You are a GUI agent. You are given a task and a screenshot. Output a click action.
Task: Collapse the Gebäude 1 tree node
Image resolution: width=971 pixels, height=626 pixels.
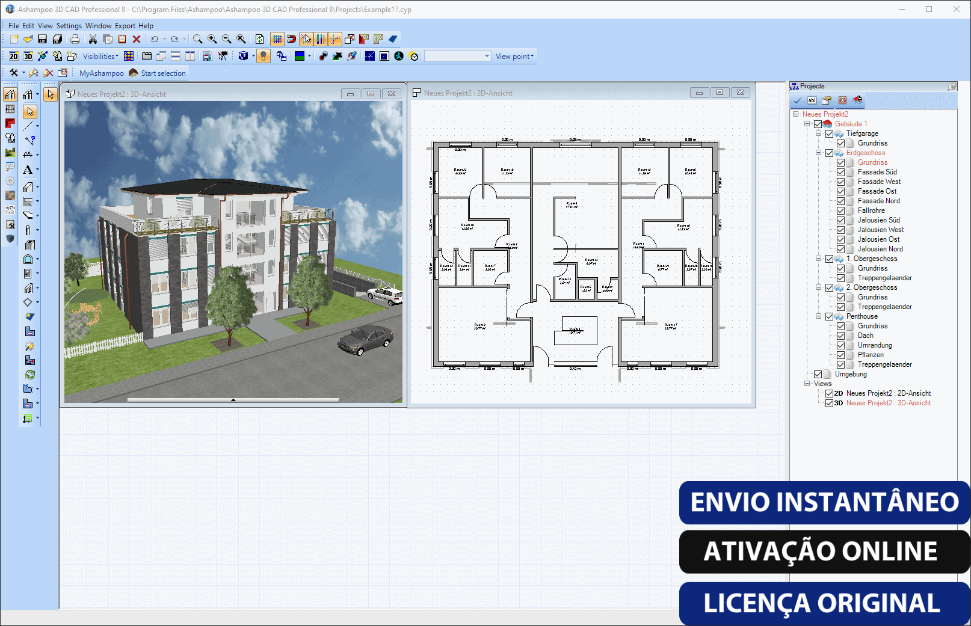point(807,124)
